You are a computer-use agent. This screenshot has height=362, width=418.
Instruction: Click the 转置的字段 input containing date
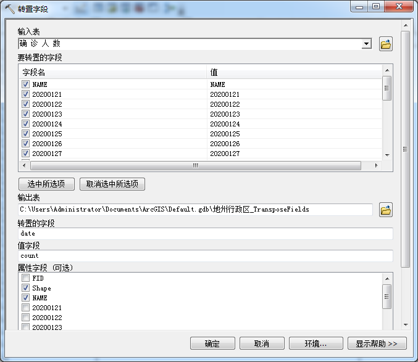(x=205, y=234)
